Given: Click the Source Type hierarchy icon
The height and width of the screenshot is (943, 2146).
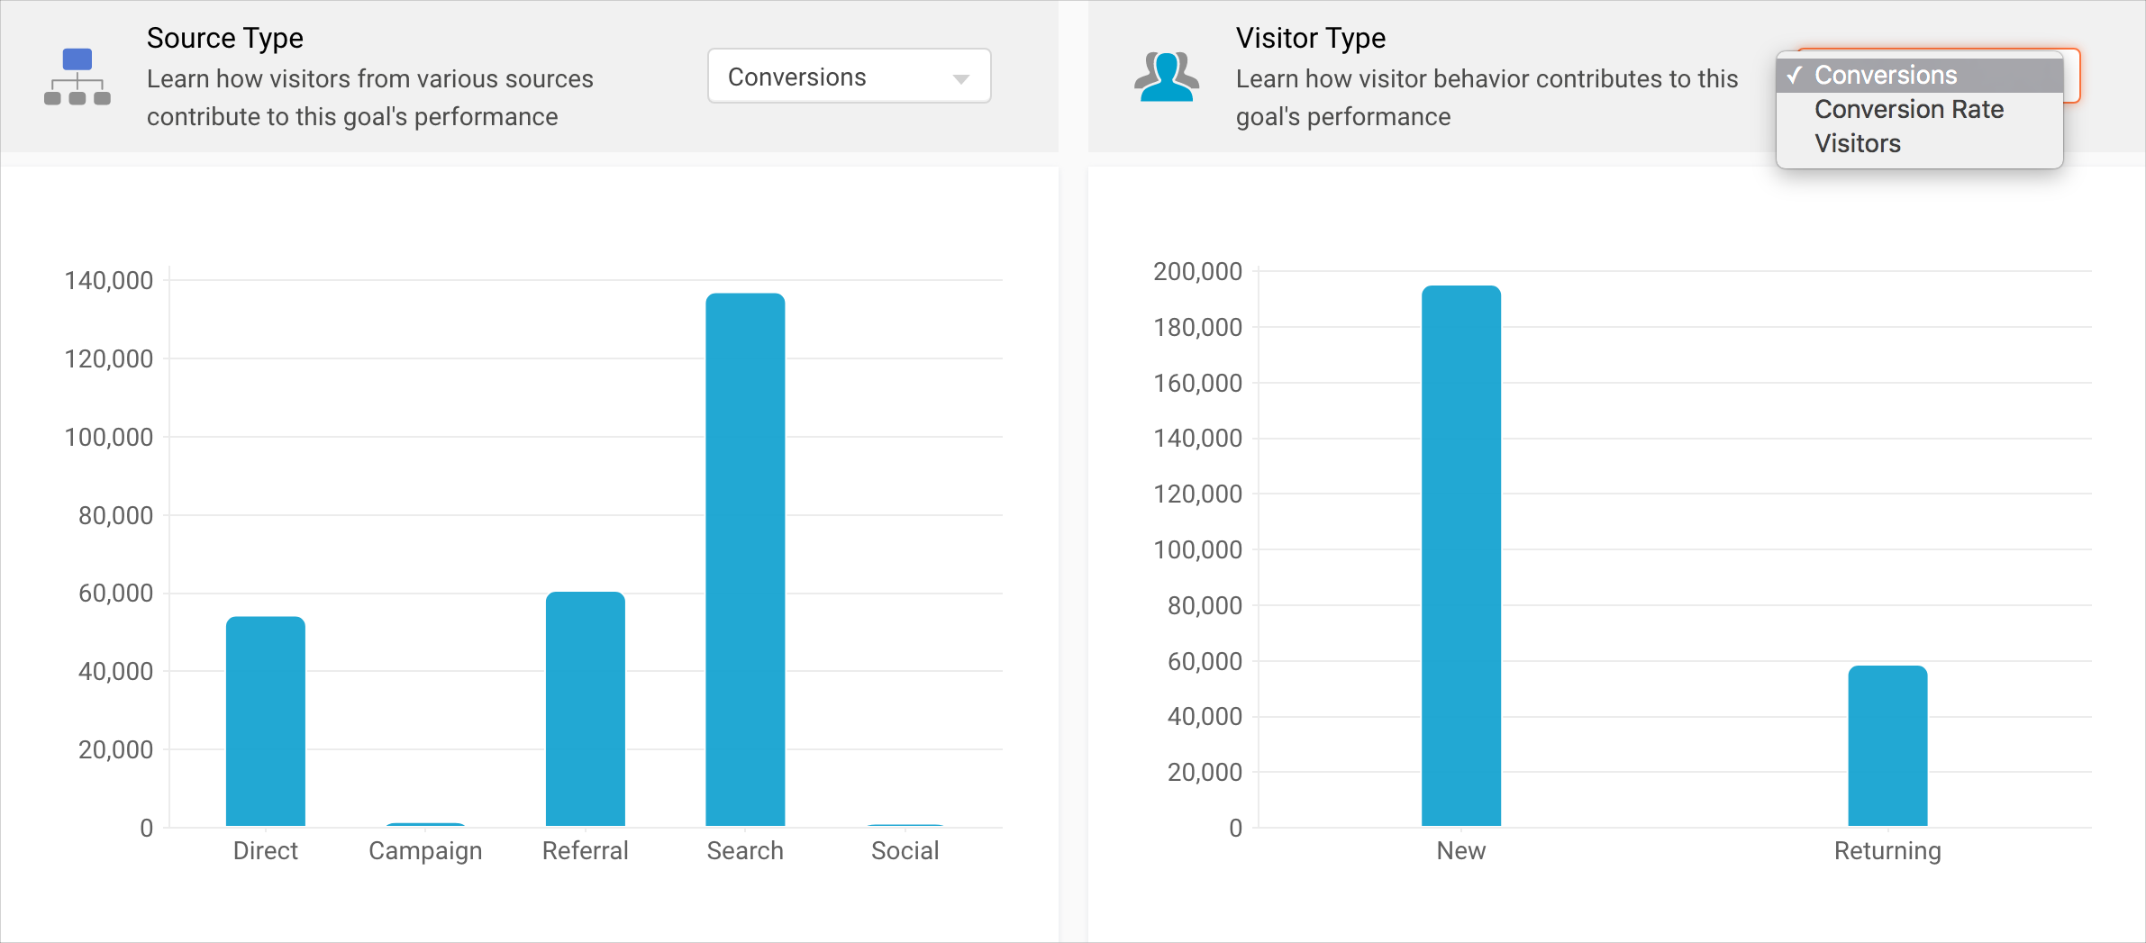Looking at the screenshot, I should click(x=77, y=77).
